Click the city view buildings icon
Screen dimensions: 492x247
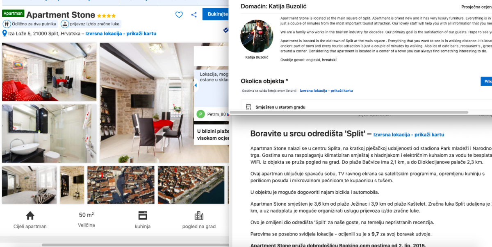199,215
